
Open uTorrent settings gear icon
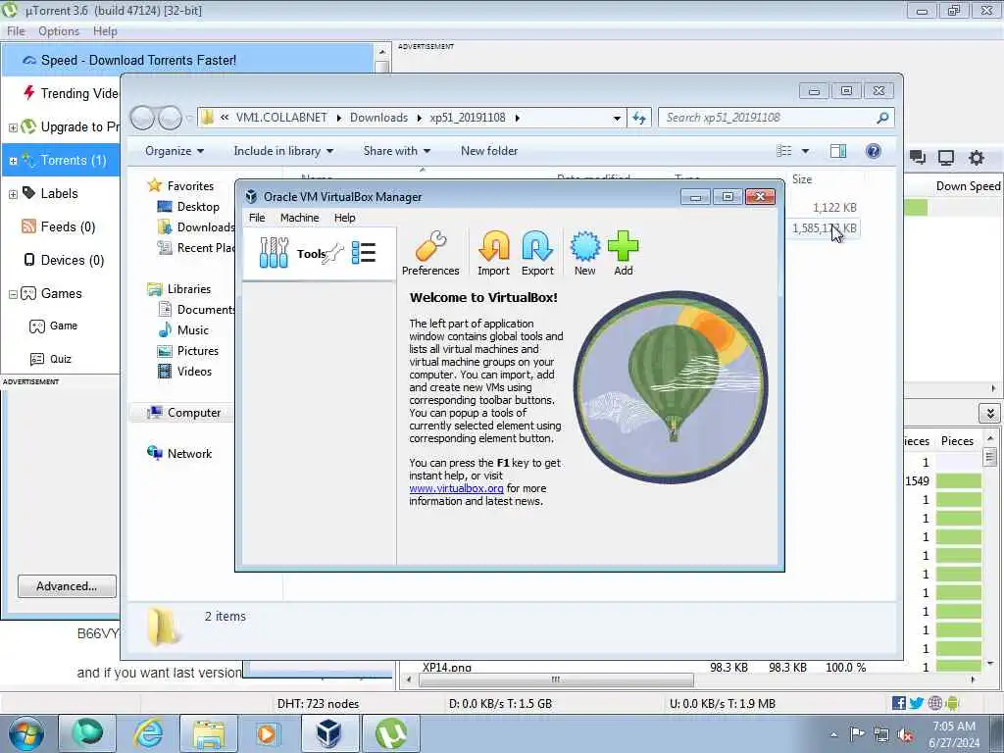click(x=976, y=158)
